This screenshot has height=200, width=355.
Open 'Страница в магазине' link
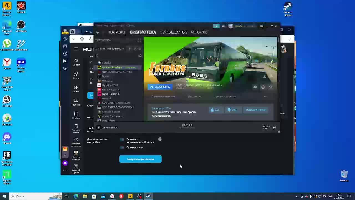tap(163, 96)
